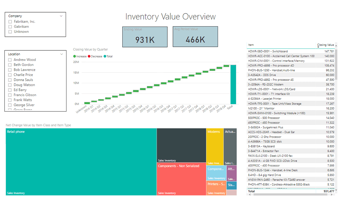This screenshot has height=205, width=340.
Task: Select row 3-E4592A - SurgeArrest Plus
Action: [x=291, y=127]
